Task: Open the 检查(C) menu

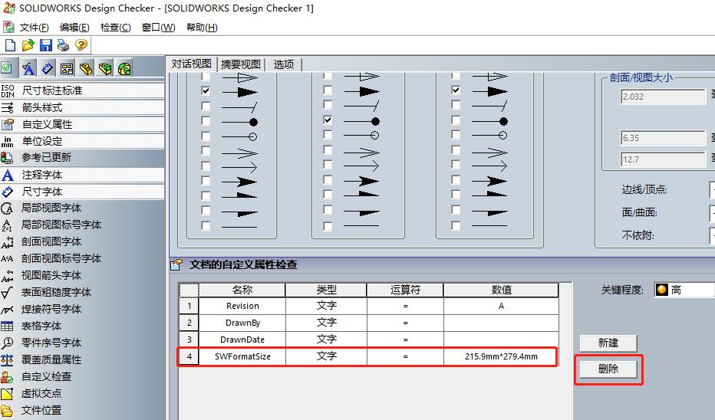Action: pyautogui.click(x=115, y=28)
